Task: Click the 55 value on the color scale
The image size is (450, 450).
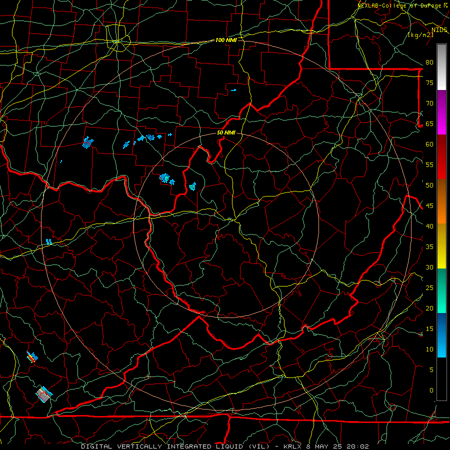Action: click(429, 164)
